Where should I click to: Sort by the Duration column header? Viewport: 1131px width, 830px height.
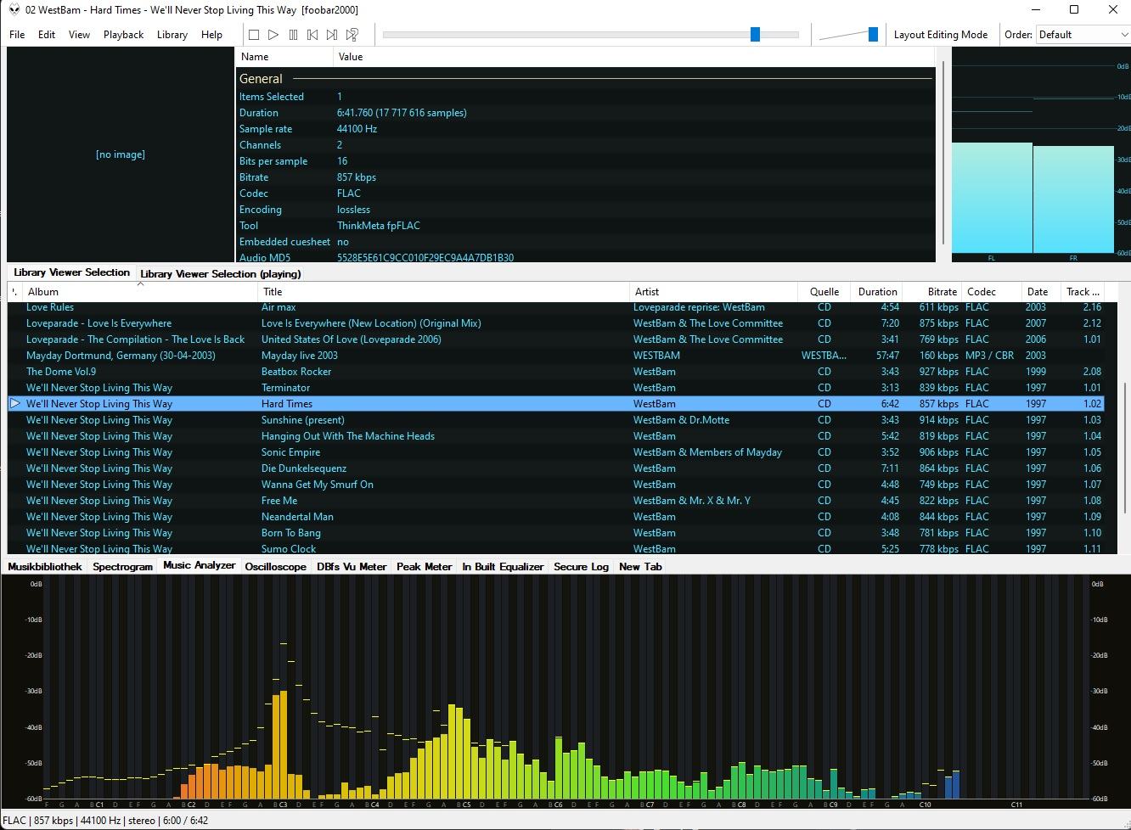(x=876, y=292)
